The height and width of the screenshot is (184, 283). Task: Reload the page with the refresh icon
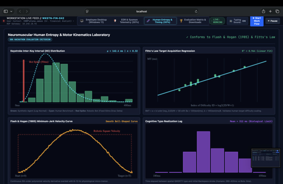(x=196, y=11)
